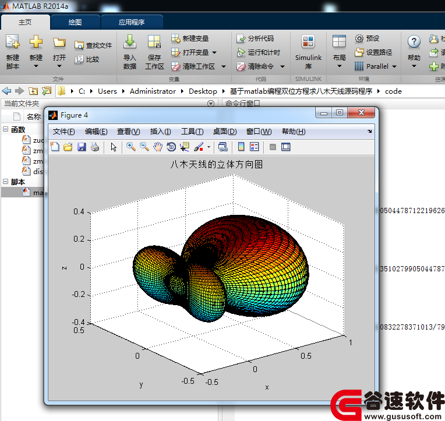Image resolution: width=445 pixels, height=421 pixels.
Task: Open Clear Workspace (清除工作区) dropdown arrow
Action: (224, 66)
